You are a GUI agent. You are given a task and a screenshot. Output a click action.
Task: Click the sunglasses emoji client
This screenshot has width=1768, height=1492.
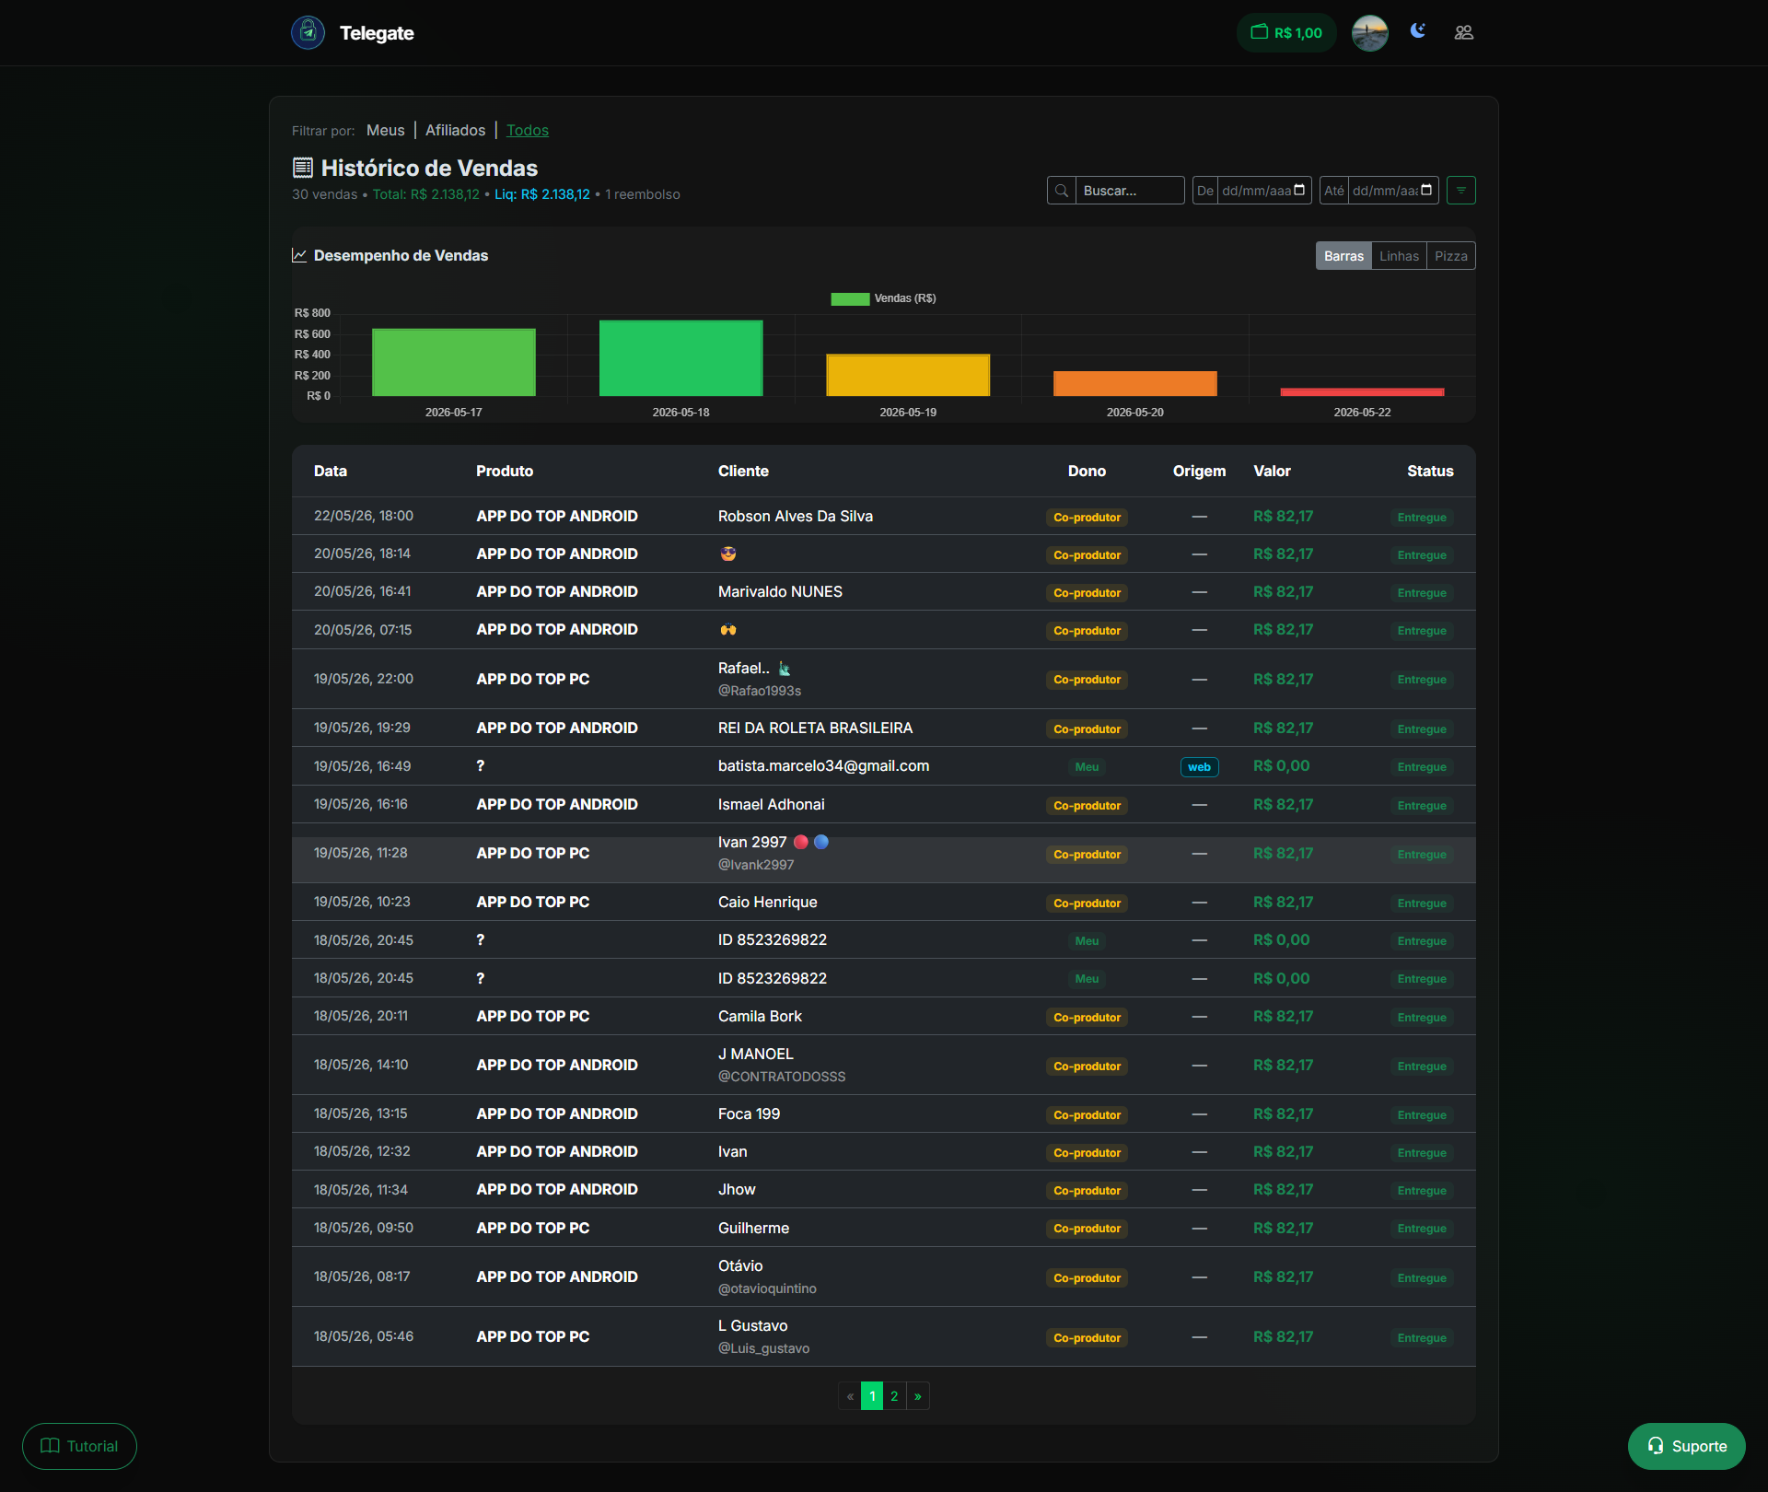coord(727,554)
